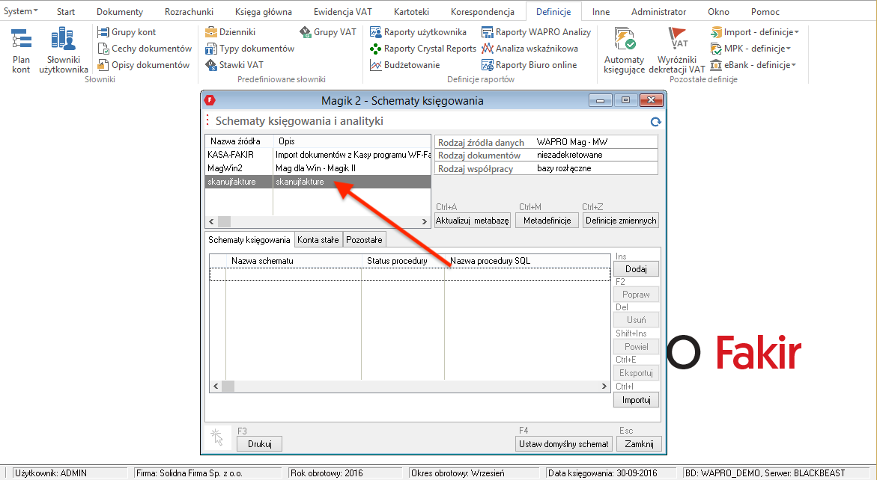Open Słowniki użytkownika icon

(63, 49)
